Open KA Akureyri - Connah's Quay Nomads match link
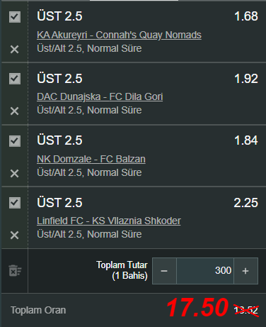This screenshot has width=266, height=327. (x=119, y=35)
